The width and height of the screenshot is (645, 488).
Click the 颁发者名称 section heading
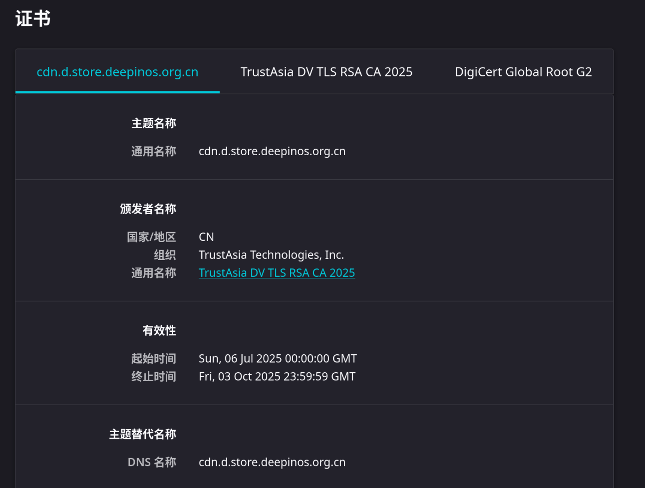148,209
